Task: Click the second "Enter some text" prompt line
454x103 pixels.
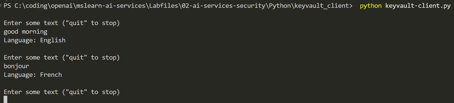Action: pyautogui.click(x=62, y=58)
